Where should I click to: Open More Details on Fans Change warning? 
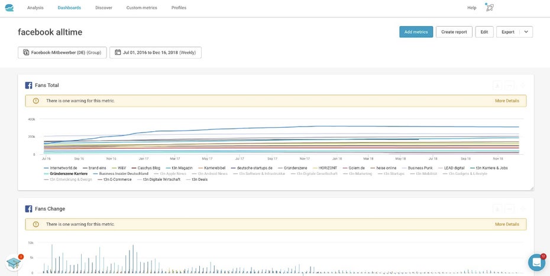507,224
